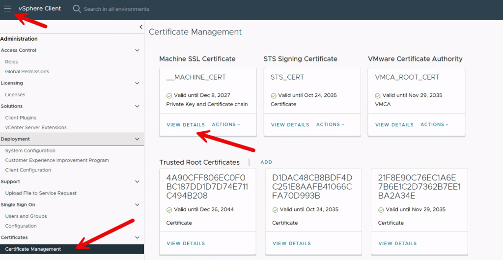Open Actions dropdown for STS Signing Certificate

coord(330,125)
